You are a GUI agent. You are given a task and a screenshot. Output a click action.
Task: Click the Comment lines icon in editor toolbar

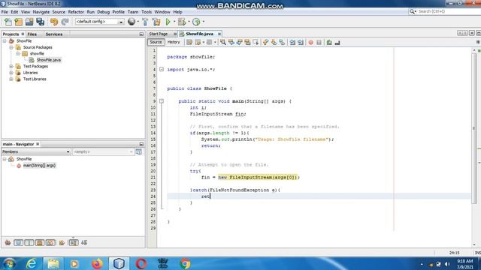329,43
